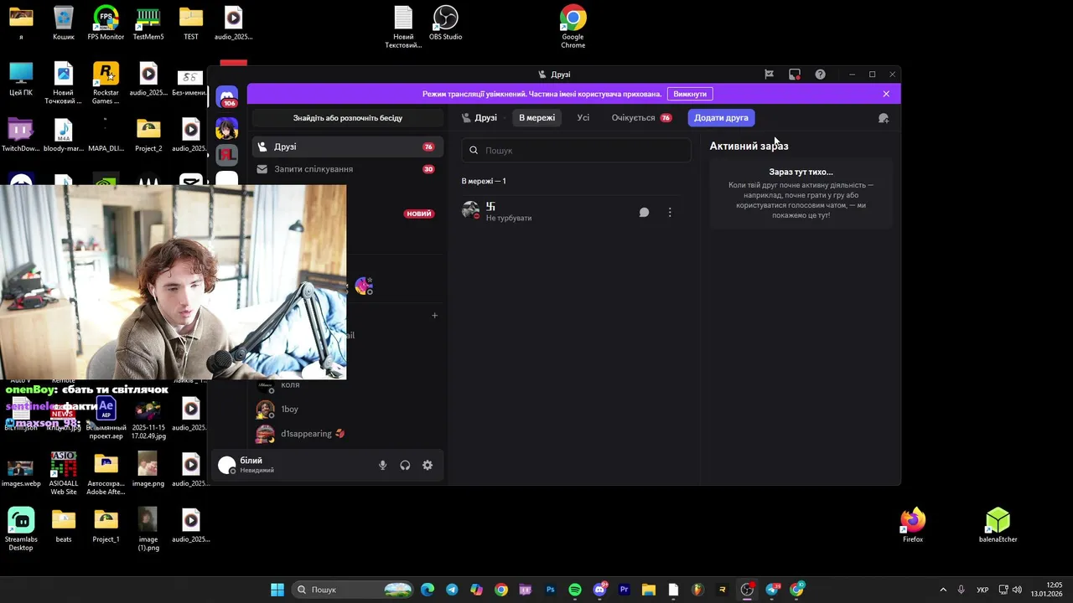Screen dimensions: 1073x603
Task: Open ASIO4ALL Web Site shortcut
Action: point(64,473)
